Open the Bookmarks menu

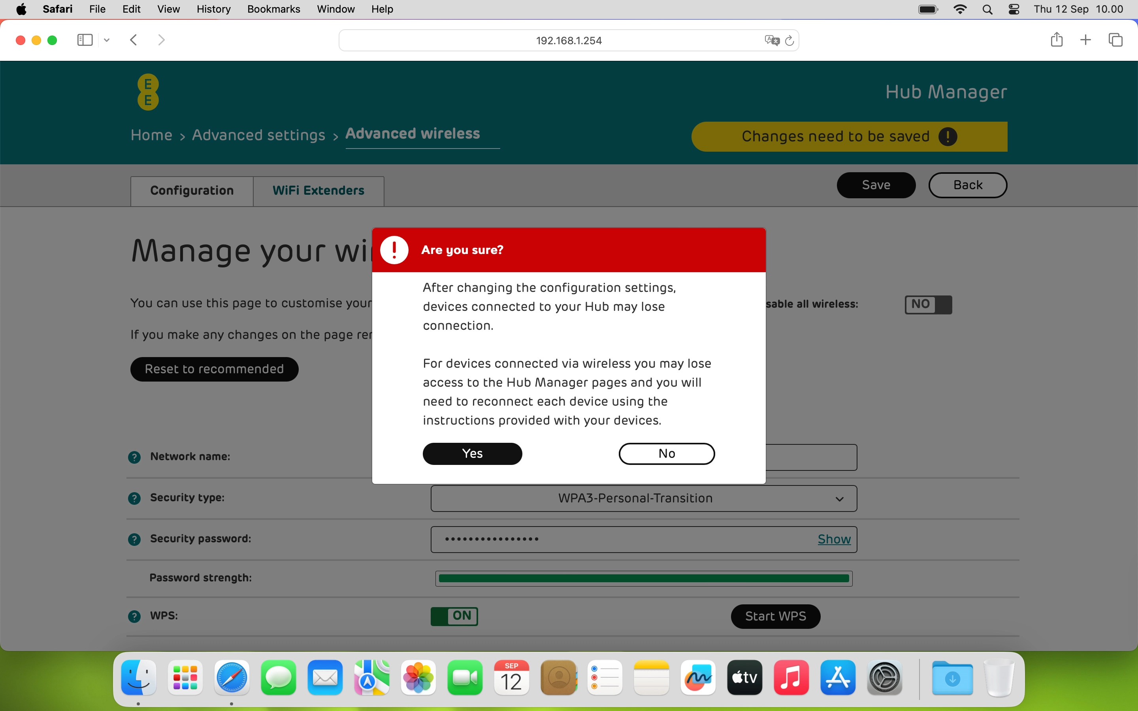[273, 9]
